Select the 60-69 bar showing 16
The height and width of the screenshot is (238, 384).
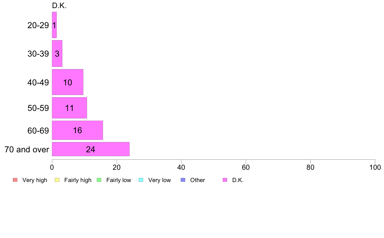pos(77,130)
